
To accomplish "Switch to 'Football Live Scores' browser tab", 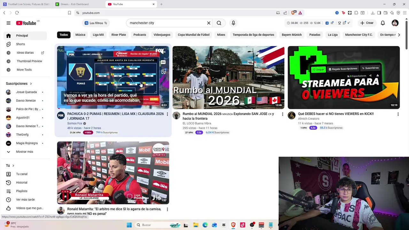I will (26, 4).
